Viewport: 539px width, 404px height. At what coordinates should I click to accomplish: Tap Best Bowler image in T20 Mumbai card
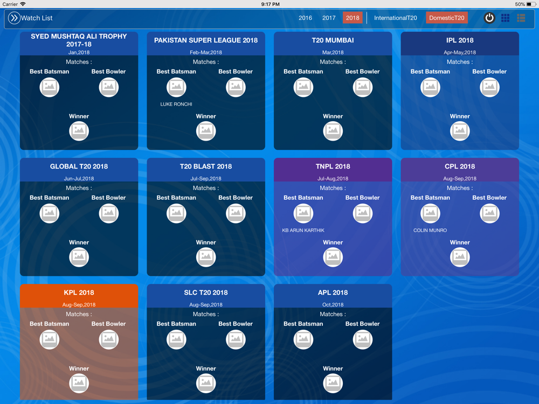pyautogui.click(x=363, y=87)
